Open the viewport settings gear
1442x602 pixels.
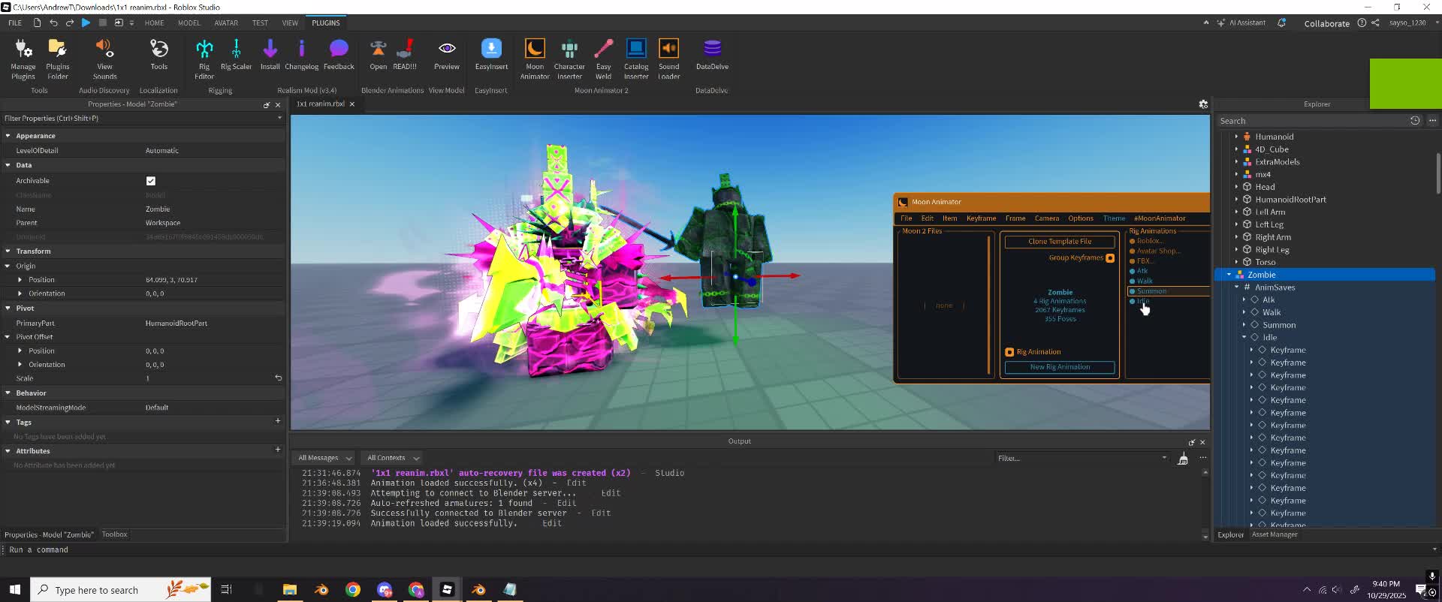click(1202, 104)
